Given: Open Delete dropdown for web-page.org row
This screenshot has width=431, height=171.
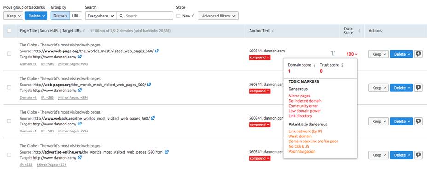Looking at the screenshot, I should tap(402, 54).
